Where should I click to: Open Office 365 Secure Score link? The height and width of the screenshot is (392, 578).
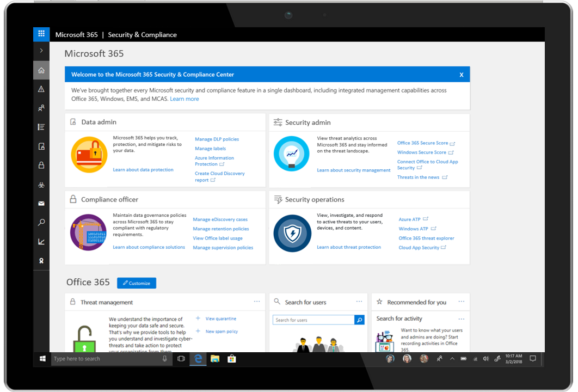(x=424, y=143)
